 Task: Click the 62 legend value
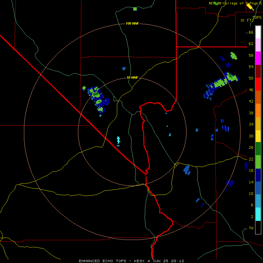click(251, 44)
